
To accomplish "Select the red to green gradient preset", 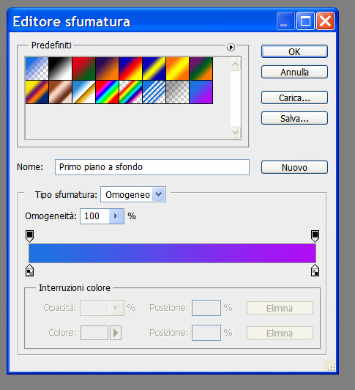I will coord(83,69).
